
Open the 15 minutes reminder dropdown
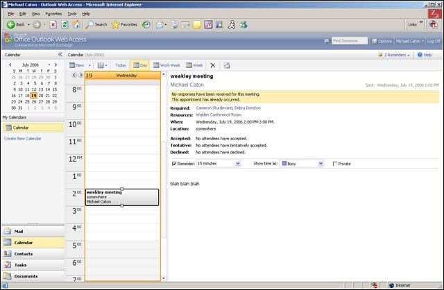tap(238, 164)
